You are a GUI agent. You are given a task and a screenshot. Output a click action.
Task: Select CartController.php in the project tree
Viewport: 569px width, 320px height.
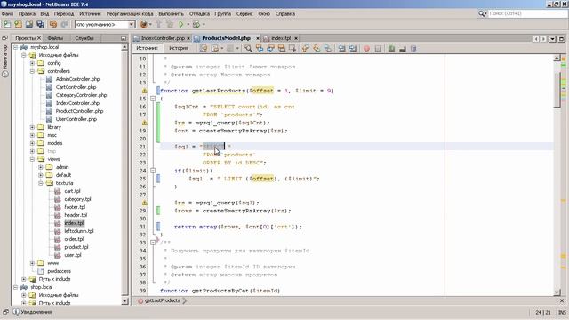[76, 87]
